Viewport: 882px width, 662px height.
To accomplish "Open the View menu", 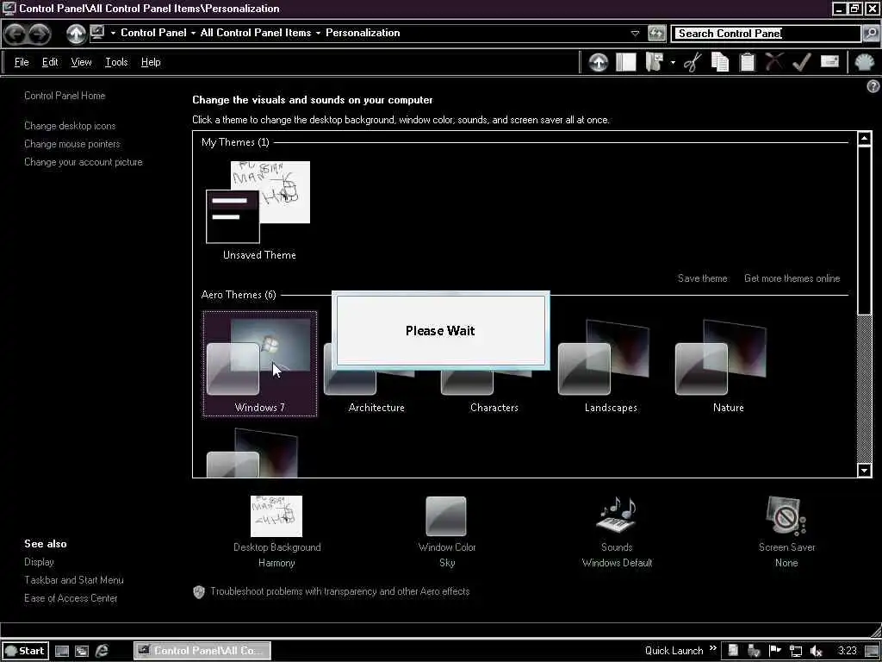I will click(81, 62).
